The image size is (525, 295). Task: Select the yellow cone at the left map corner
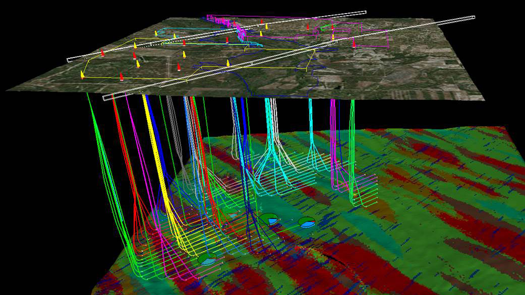[x=82, y=75]
